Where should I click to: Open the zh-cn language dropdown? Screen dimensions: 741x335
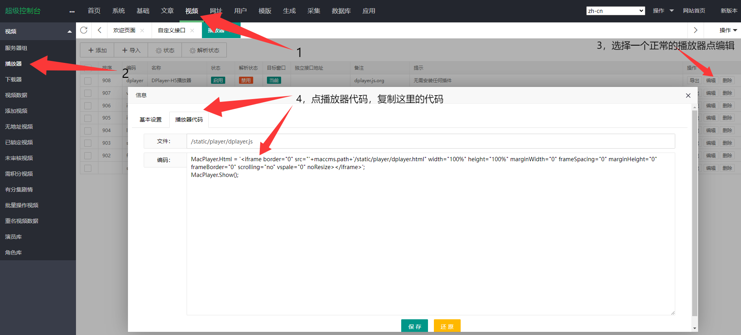(615, 11)
